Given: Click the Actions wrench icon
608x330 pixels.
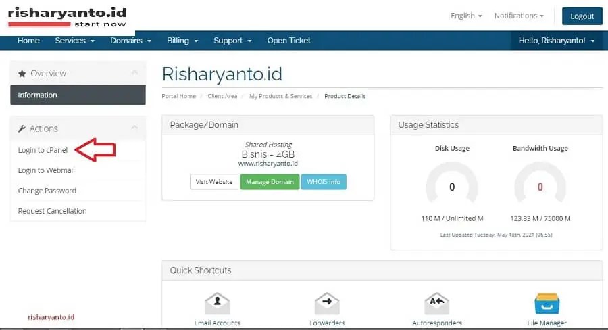Looking at the screenshot, I should [22, 128].
